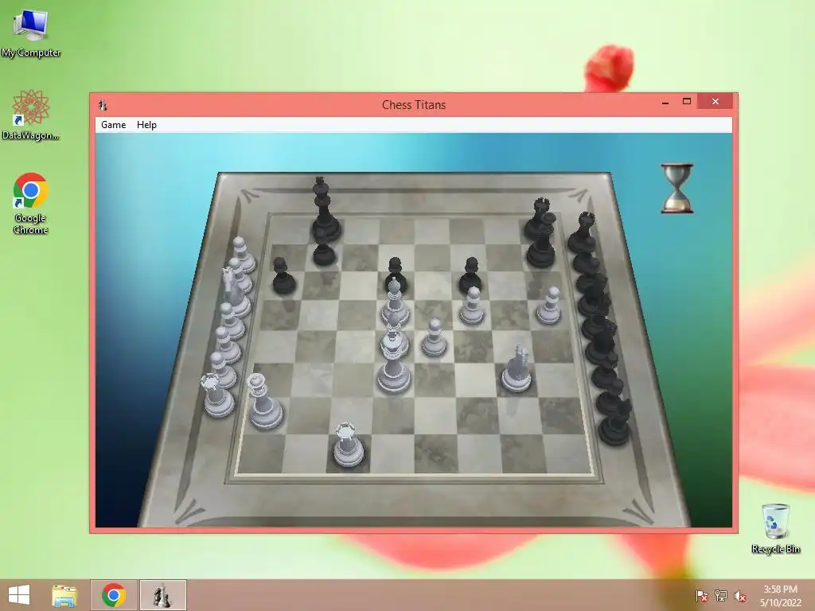The width and height of the screenshot is (815, 611).
Task: Open the DataWagon desktop shortcut
Action: [x=31, y=115]
